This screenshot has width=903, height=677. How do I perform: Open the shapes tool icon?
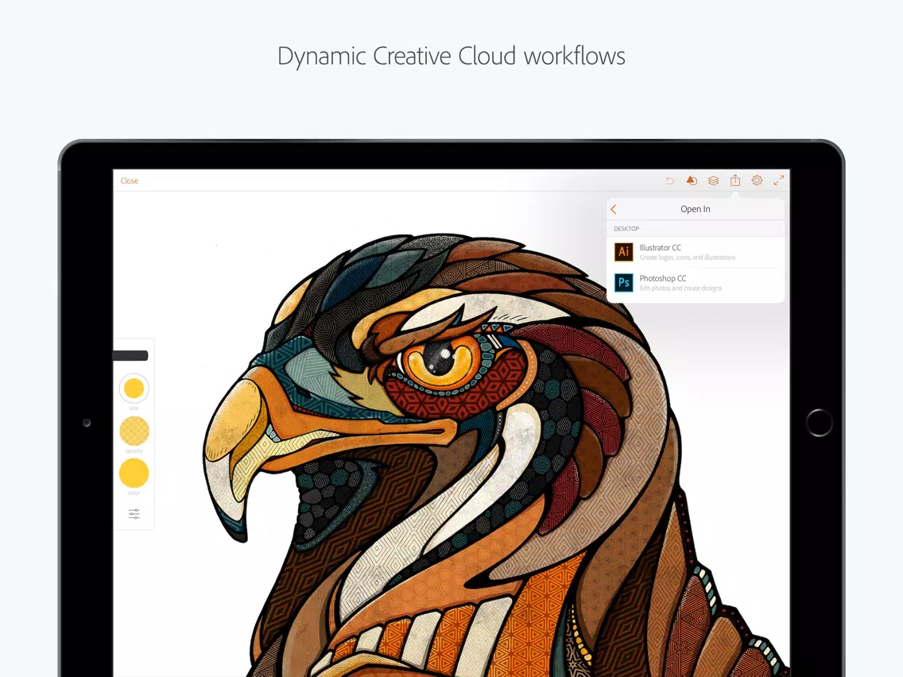692,180
